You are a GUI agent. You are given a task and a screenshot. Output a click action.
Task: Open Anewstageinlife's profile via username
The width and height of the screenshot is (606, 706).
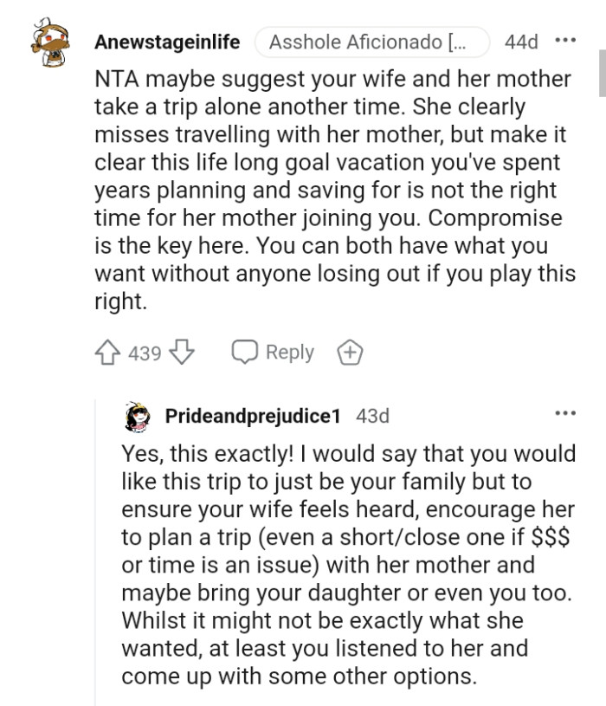[x=167, y=42]
